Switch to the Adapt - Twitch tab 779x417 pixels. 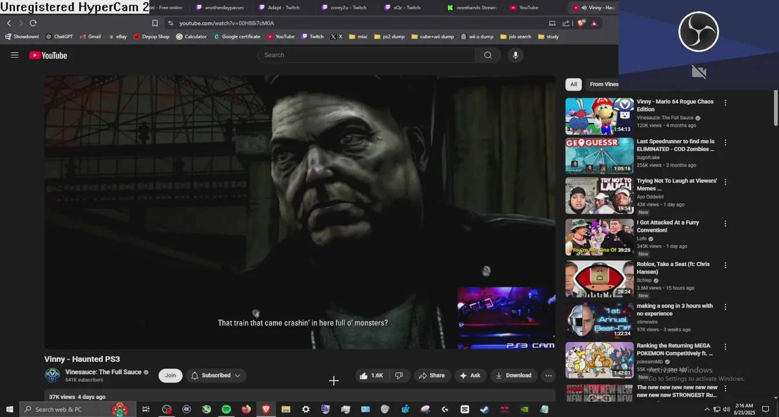coord(284,8)
